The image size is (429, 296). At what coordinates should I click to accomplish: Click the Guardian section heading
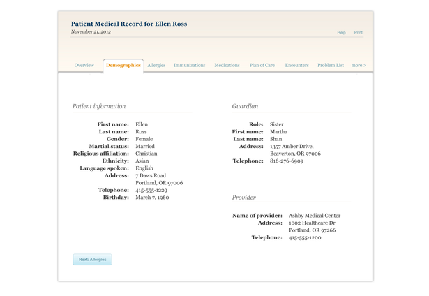pyautogui.click(x=245, y=106)
